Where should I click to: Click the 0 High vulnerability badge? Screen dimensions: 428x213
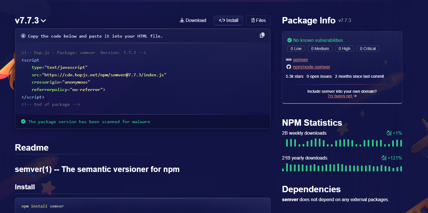pos(344,49)
